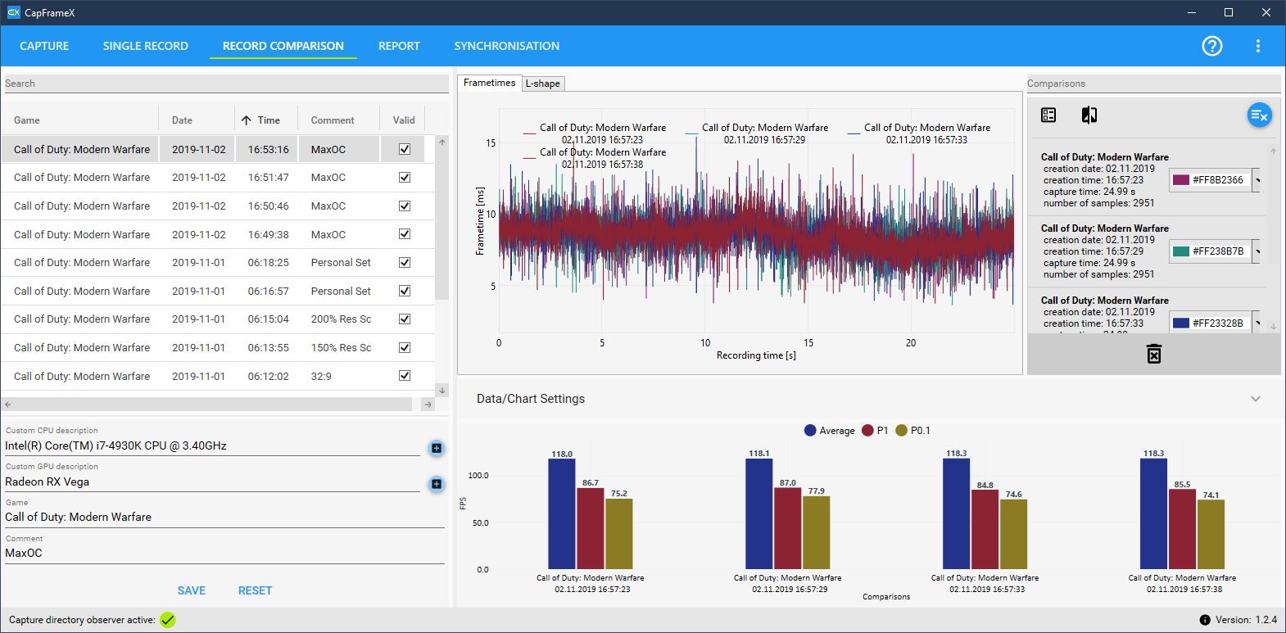Toggle Valid checkbox for 16:49:38 record
The height and width of the screenshot is (633, 1286).
coord(405,234)
